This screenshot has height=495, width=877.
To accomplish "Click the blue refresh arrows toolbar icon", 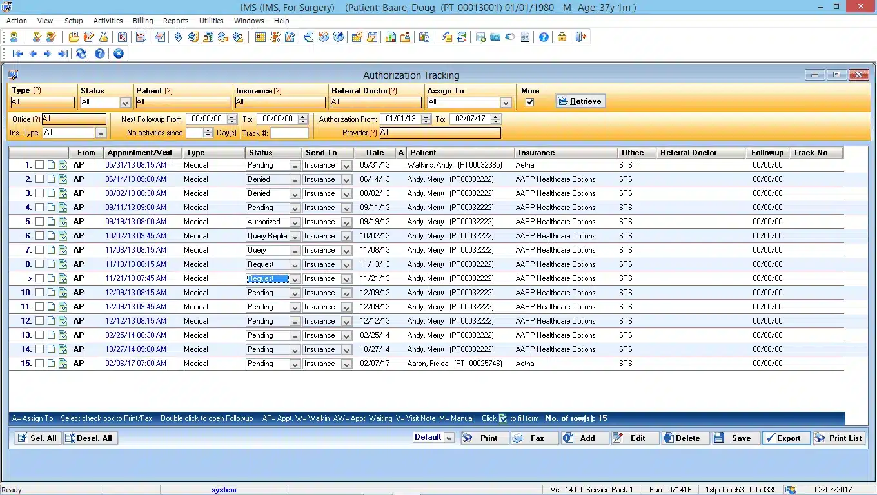I will (x=81, y=54).
